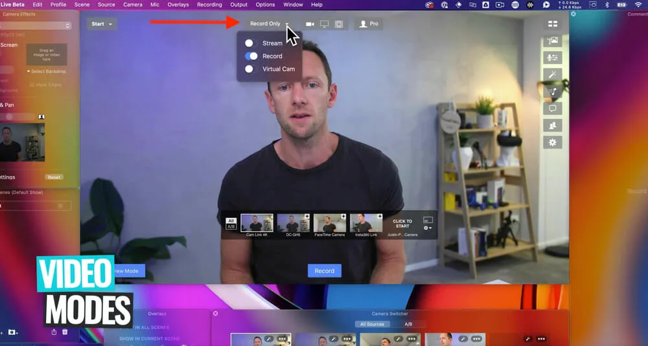Viewport: 648px width, 346px height.
Task: Click the Reset button in settings
Action: (x=54, y=177)
